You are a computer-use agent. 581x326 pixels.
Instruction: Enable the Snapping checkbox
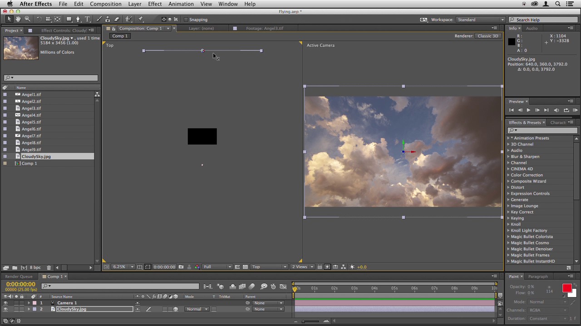click(186, 19)
